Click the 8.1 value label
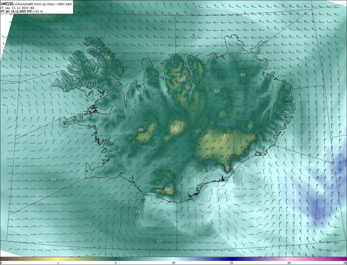Image resolution: width=347 pixels, height=265 pixels. (295, 16)
